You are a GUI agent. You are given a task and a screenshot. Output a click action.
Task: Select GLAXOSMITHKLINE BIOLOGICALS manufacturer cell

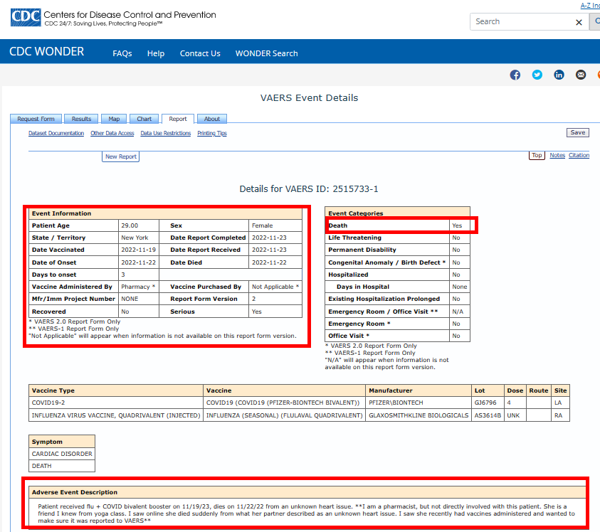coord(419,415)
